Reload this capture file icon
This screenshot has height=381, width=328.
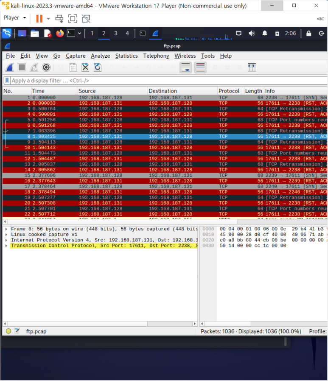point(98,67)
